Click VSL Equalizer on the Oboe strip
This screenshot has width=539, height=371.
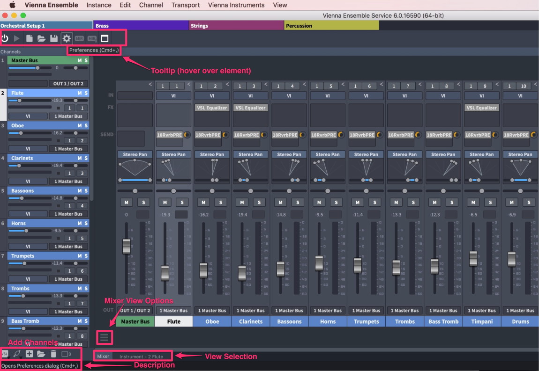(212, 108)
